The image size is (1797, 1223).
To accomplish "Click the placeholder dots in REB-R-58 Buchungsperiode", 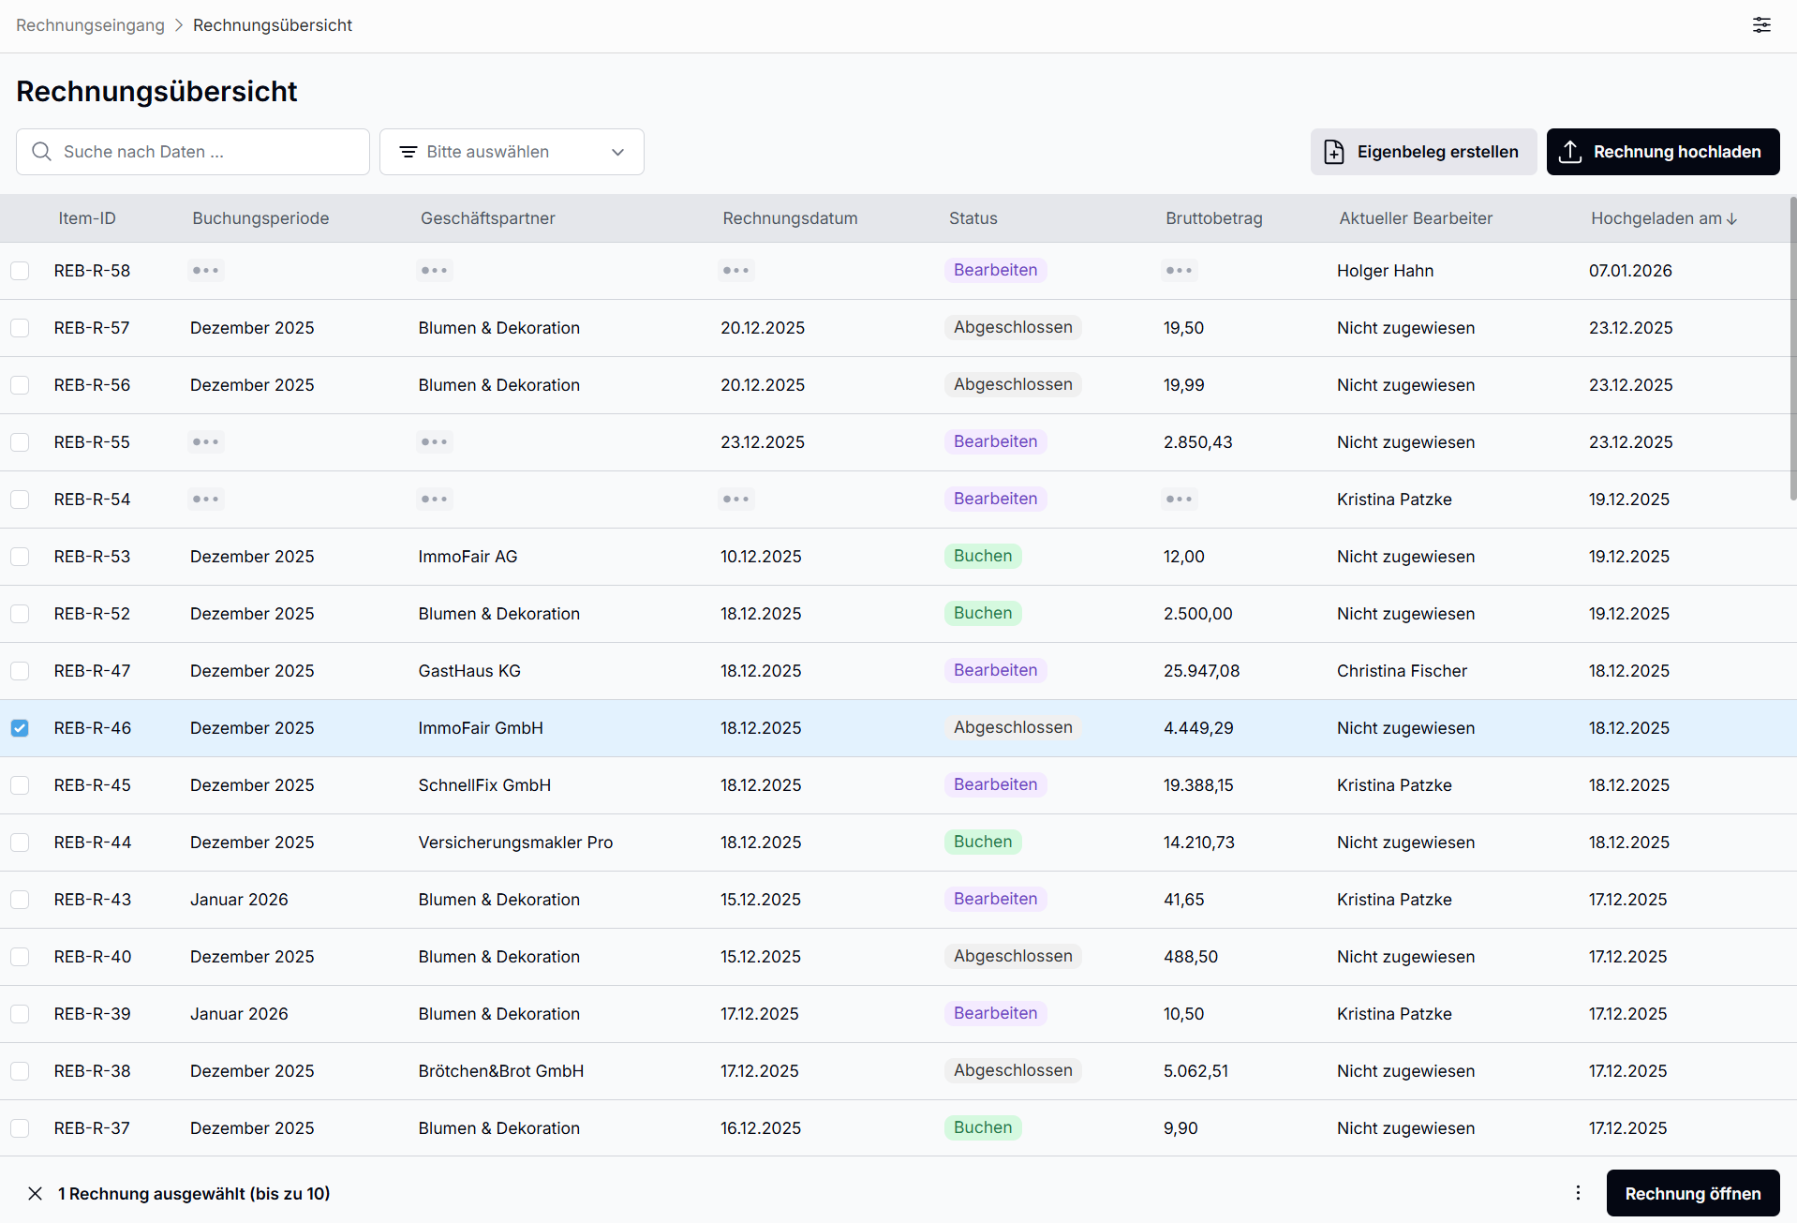I will tap(205, 271).
